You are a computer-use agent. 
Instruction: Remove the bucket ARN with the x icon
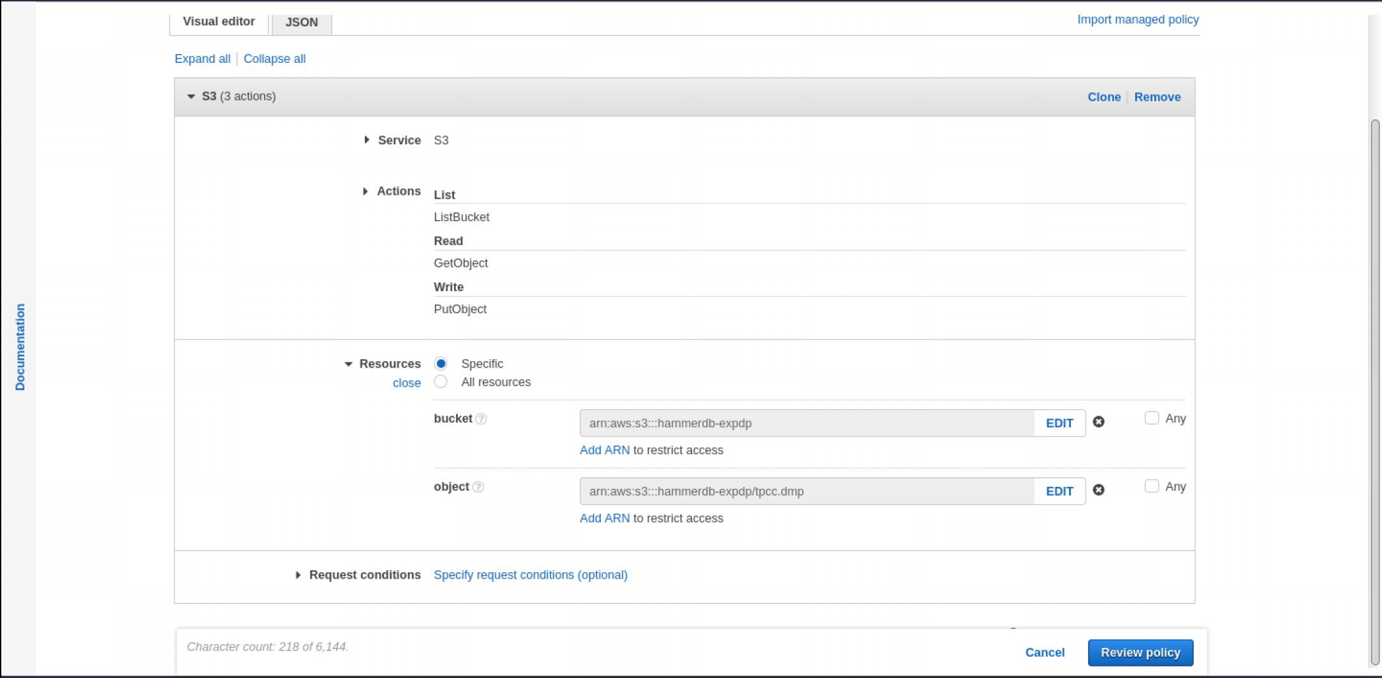[x=1099, y=422]
